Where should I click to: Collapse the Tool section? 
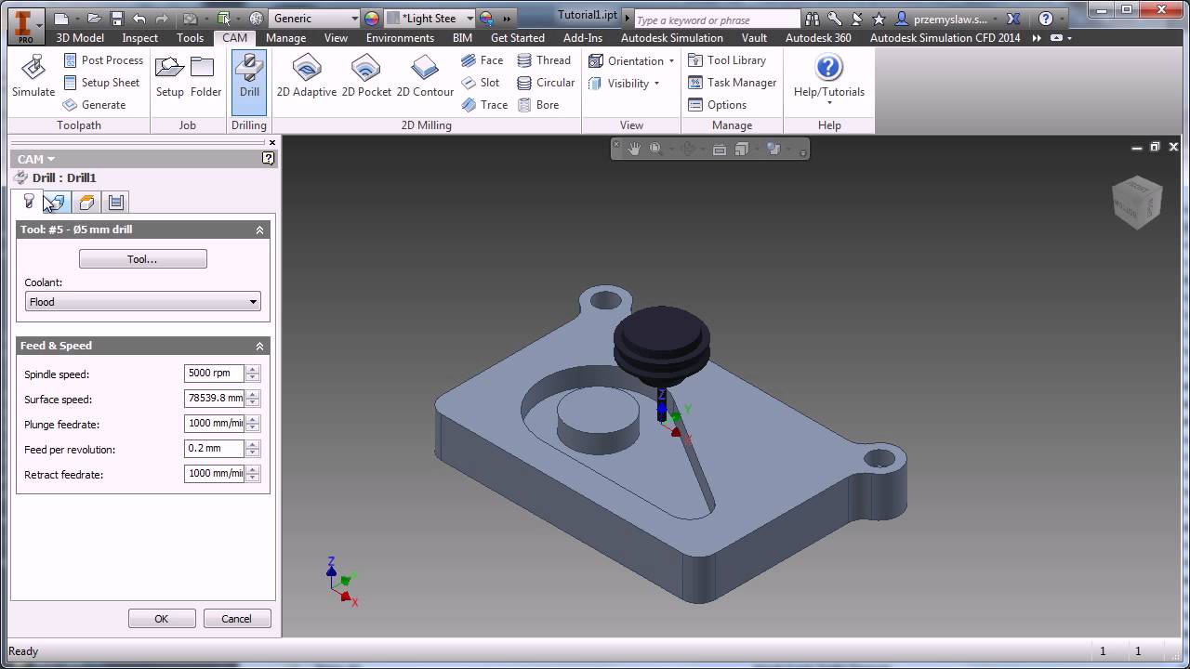[259, 230]
